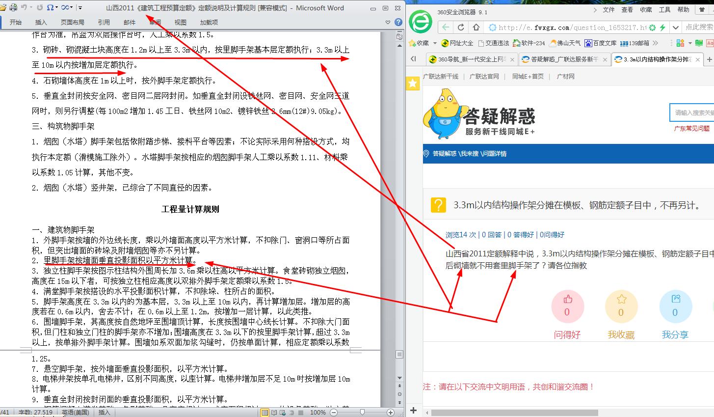Insert symbol using the Omega icon
Image resolution: width=714 pixels, height=417 pixels.
(50, 7)
